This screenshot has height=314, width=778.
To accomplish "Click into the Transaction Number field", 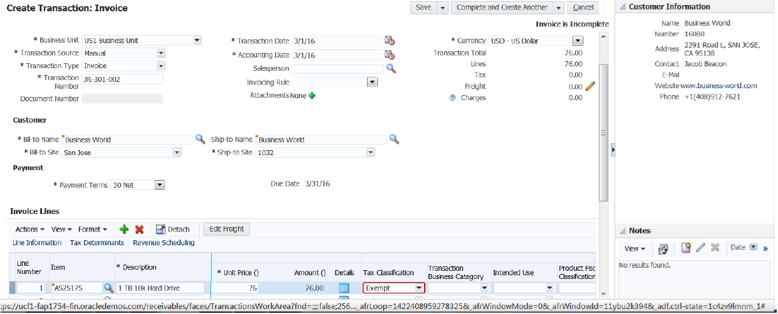I will (122, 79).
